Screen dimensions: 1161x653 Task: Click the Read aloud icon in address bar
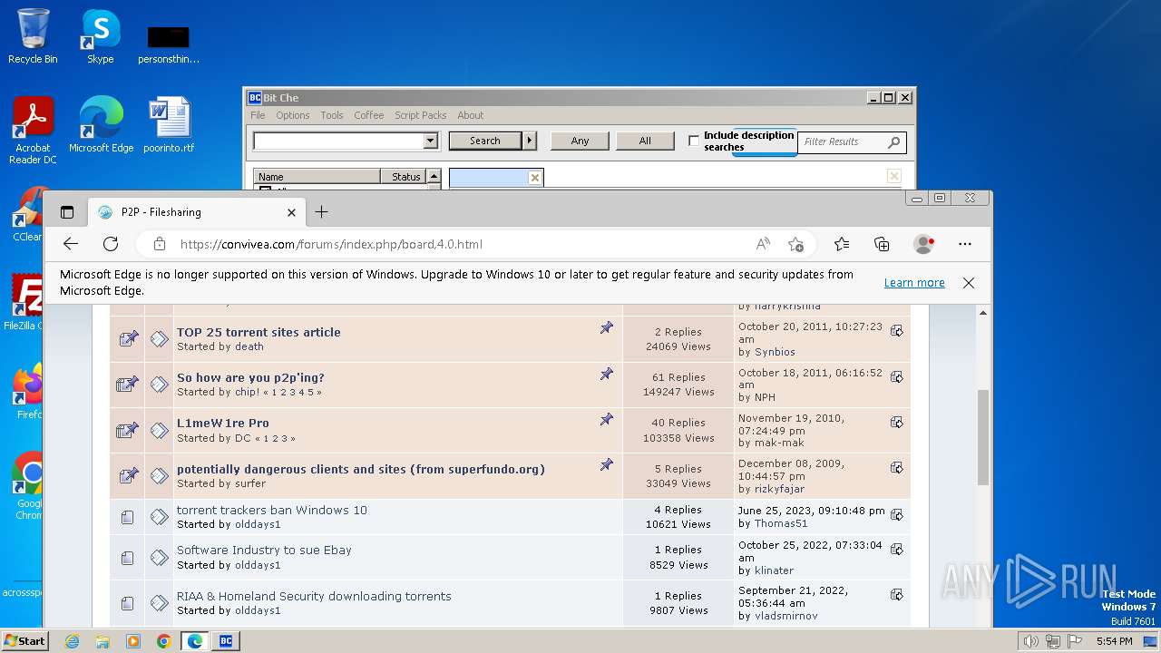point(763,244)
